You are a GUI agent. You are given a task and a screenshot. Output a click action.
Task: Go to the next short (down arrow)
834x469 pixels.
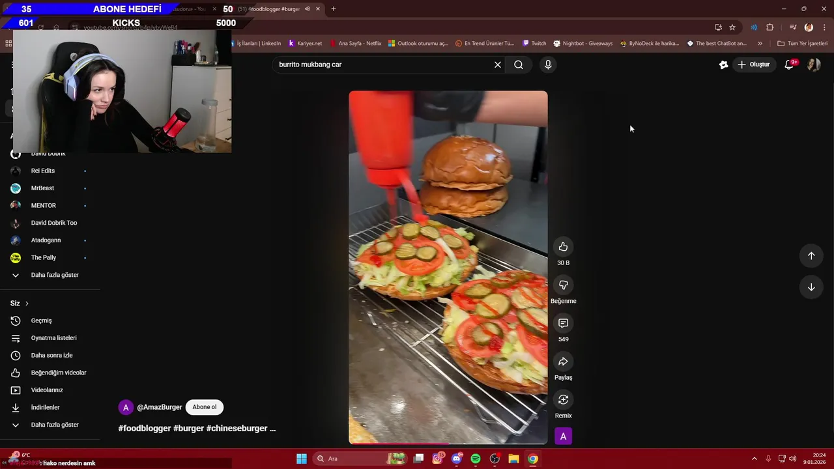coord(811,287)
